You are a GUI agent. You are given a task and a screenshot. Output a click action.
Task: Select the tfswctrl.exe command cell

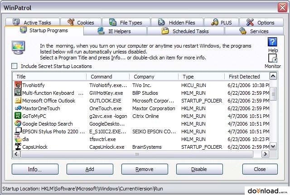(x=102, y=139)
